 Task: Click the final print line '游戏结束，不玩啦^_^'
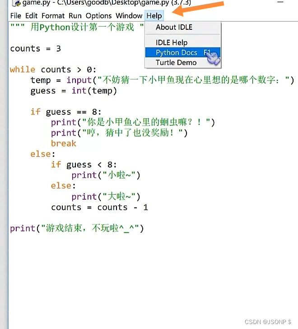(77, 228)
